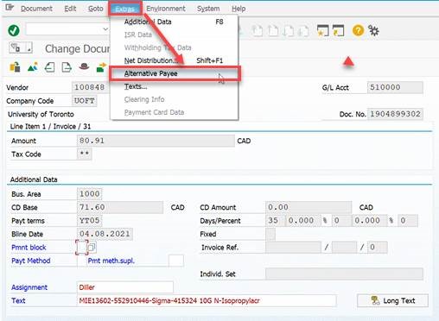This screenshot has height=321, width=439.
Task: Click the CD Base field 71.60
Action: (x=120, y=207)
